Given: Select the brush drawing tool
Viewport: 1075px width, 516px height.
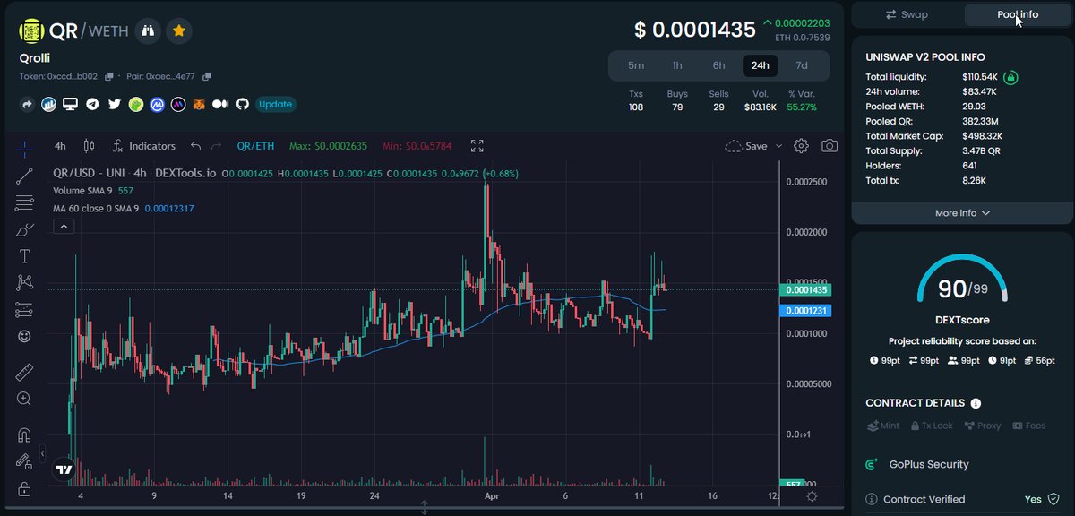Looking at the screenshot, I should click(25, 229).
